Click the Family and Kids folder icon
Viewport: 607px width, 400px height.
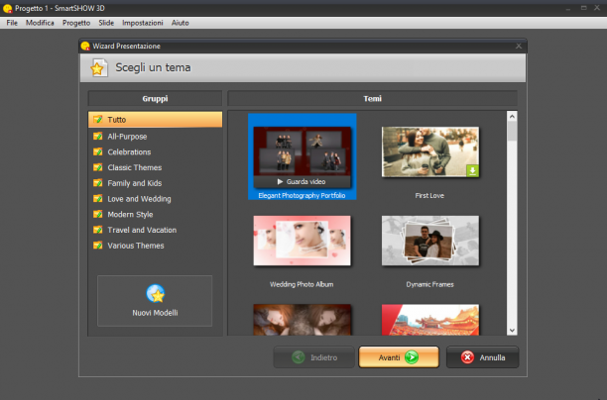[x=98, y=183]
